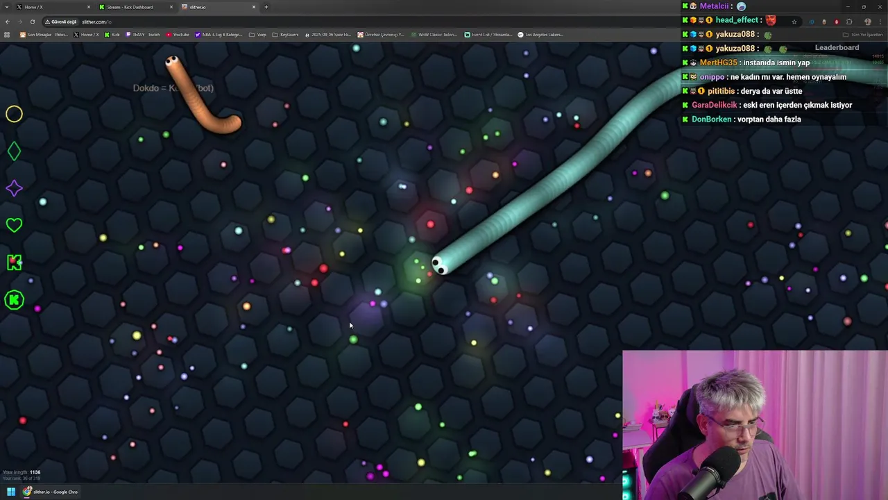Image resolution: width=888 pixels, height=500 pixels.
Task: Go back to the previous page
Action: (7, 22)
